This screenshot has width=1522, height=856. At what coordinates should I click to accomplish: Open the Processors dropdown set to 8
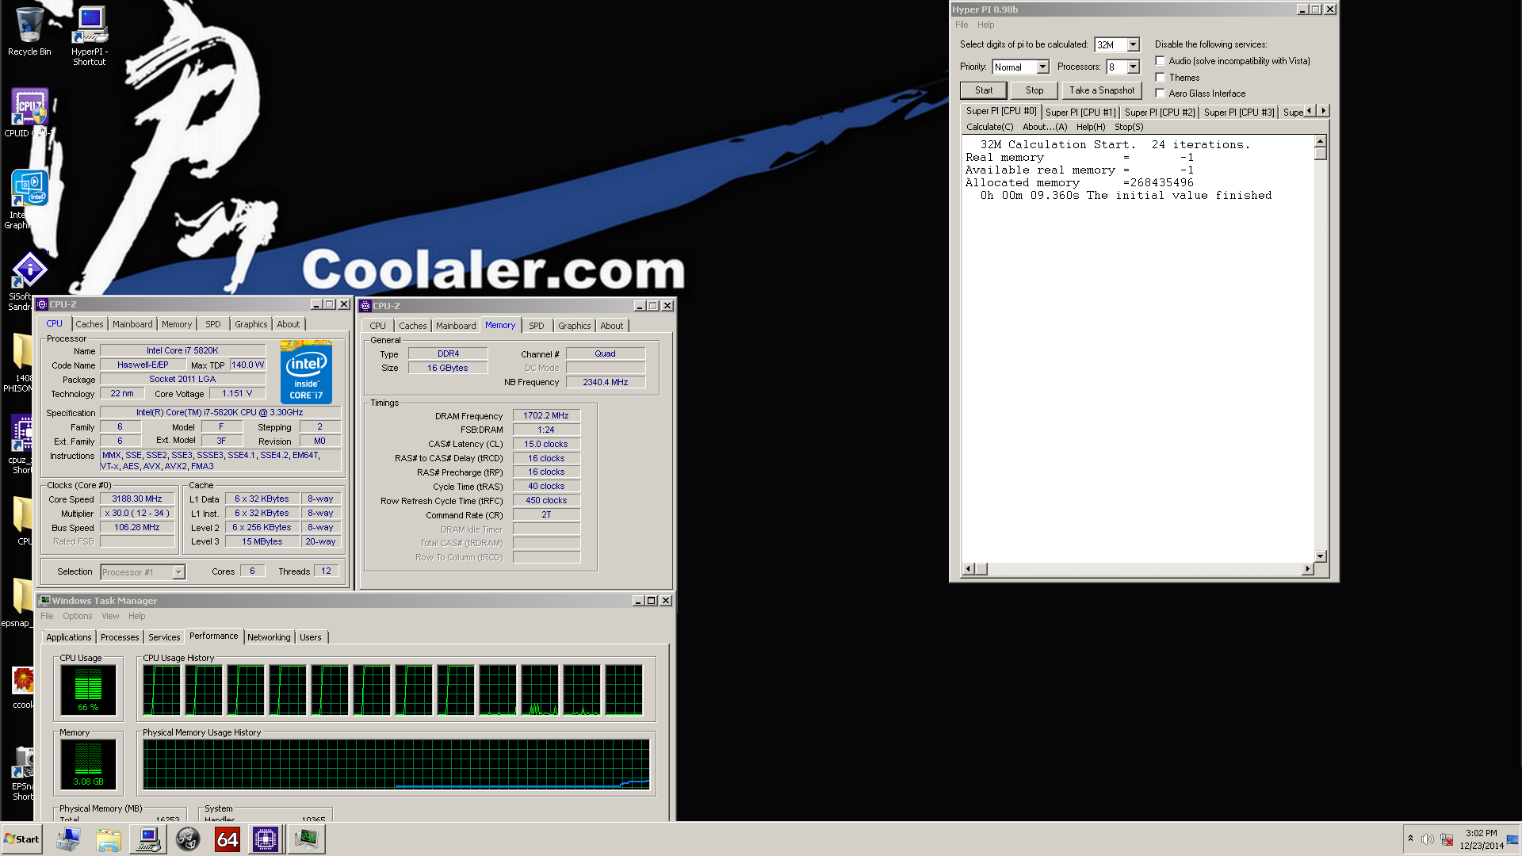pos(1134,67)
